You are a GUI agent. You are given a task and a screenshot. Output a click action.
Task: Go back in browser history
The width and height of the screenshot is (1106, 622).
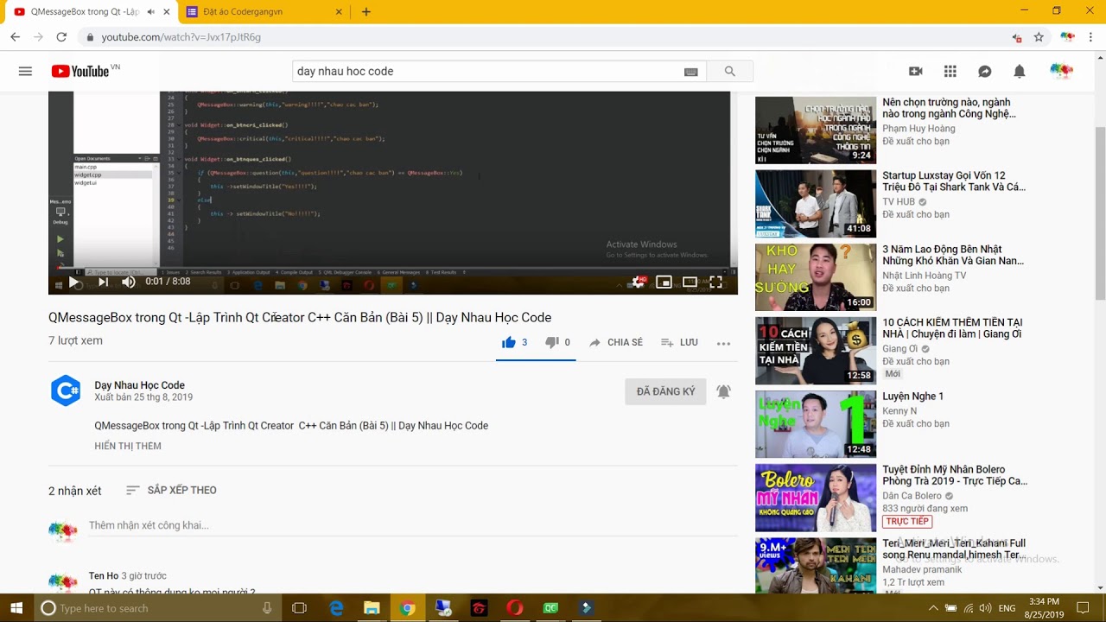16,37
